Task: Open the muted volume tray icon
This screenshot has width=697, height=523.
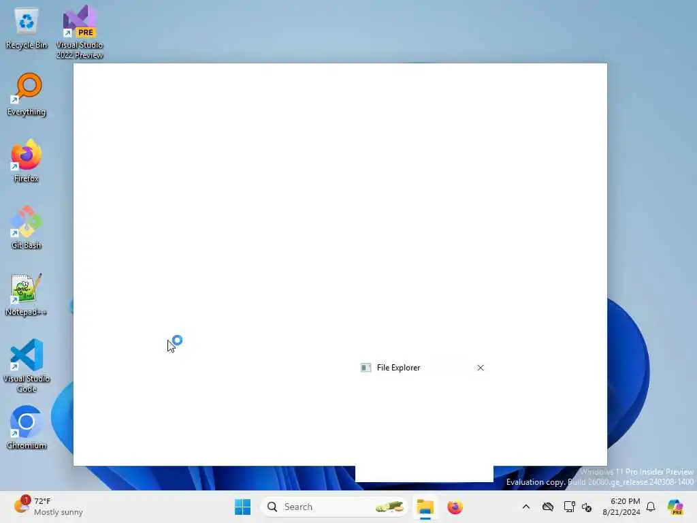Action: click(587, 507)
